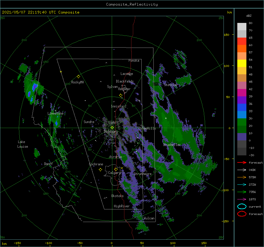The height and width of the screenshot is (247, 264).
Task: Select the blue 33-36 dBZ legend swatch
Action: [x=242, y=107]
